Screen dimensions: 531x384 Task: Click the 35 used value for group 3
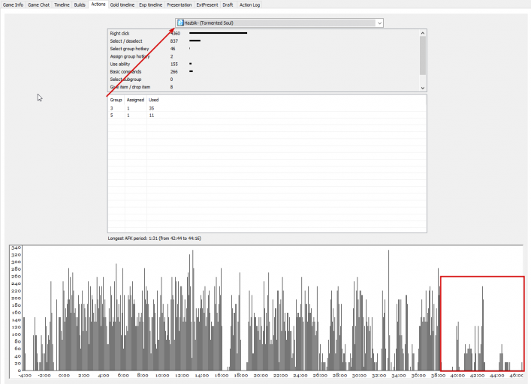coord(152,109)
